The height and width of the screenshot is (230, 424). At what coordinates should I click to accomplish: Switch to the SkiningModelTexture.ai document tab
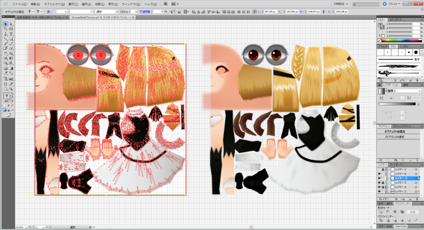coord(101,17)
